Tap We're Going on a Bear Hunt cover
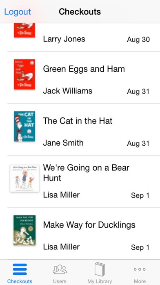The image size is (160, 285). point(24,178)
